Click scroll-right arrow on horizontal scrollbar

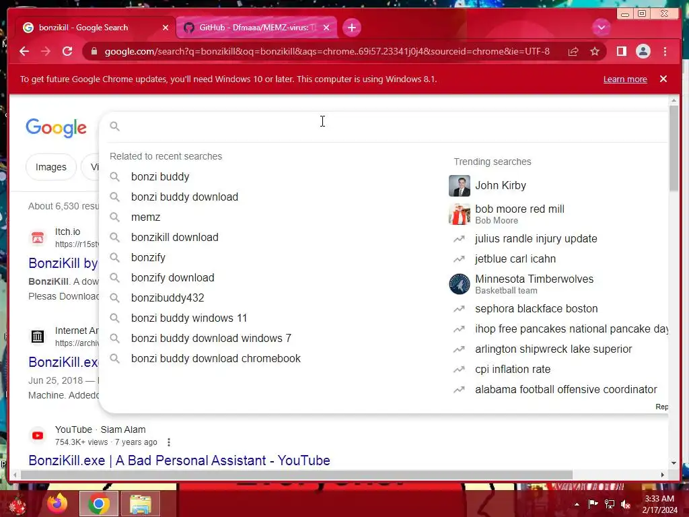(663, 475)
